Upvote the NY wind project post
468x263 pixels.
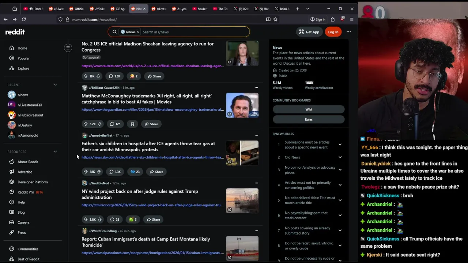point(86,220)
